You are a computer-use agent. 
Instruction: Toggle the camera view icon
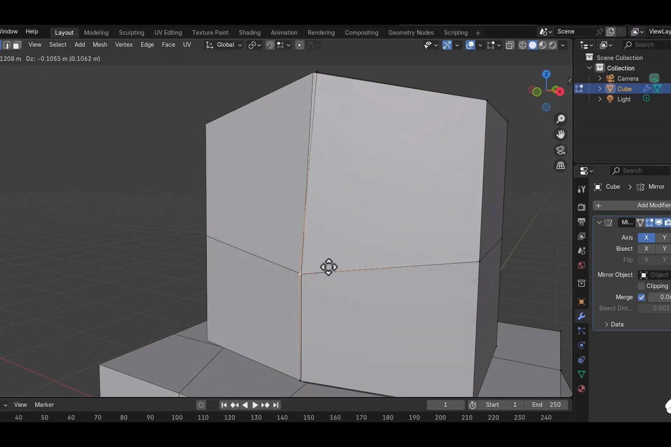pos(560,150)
